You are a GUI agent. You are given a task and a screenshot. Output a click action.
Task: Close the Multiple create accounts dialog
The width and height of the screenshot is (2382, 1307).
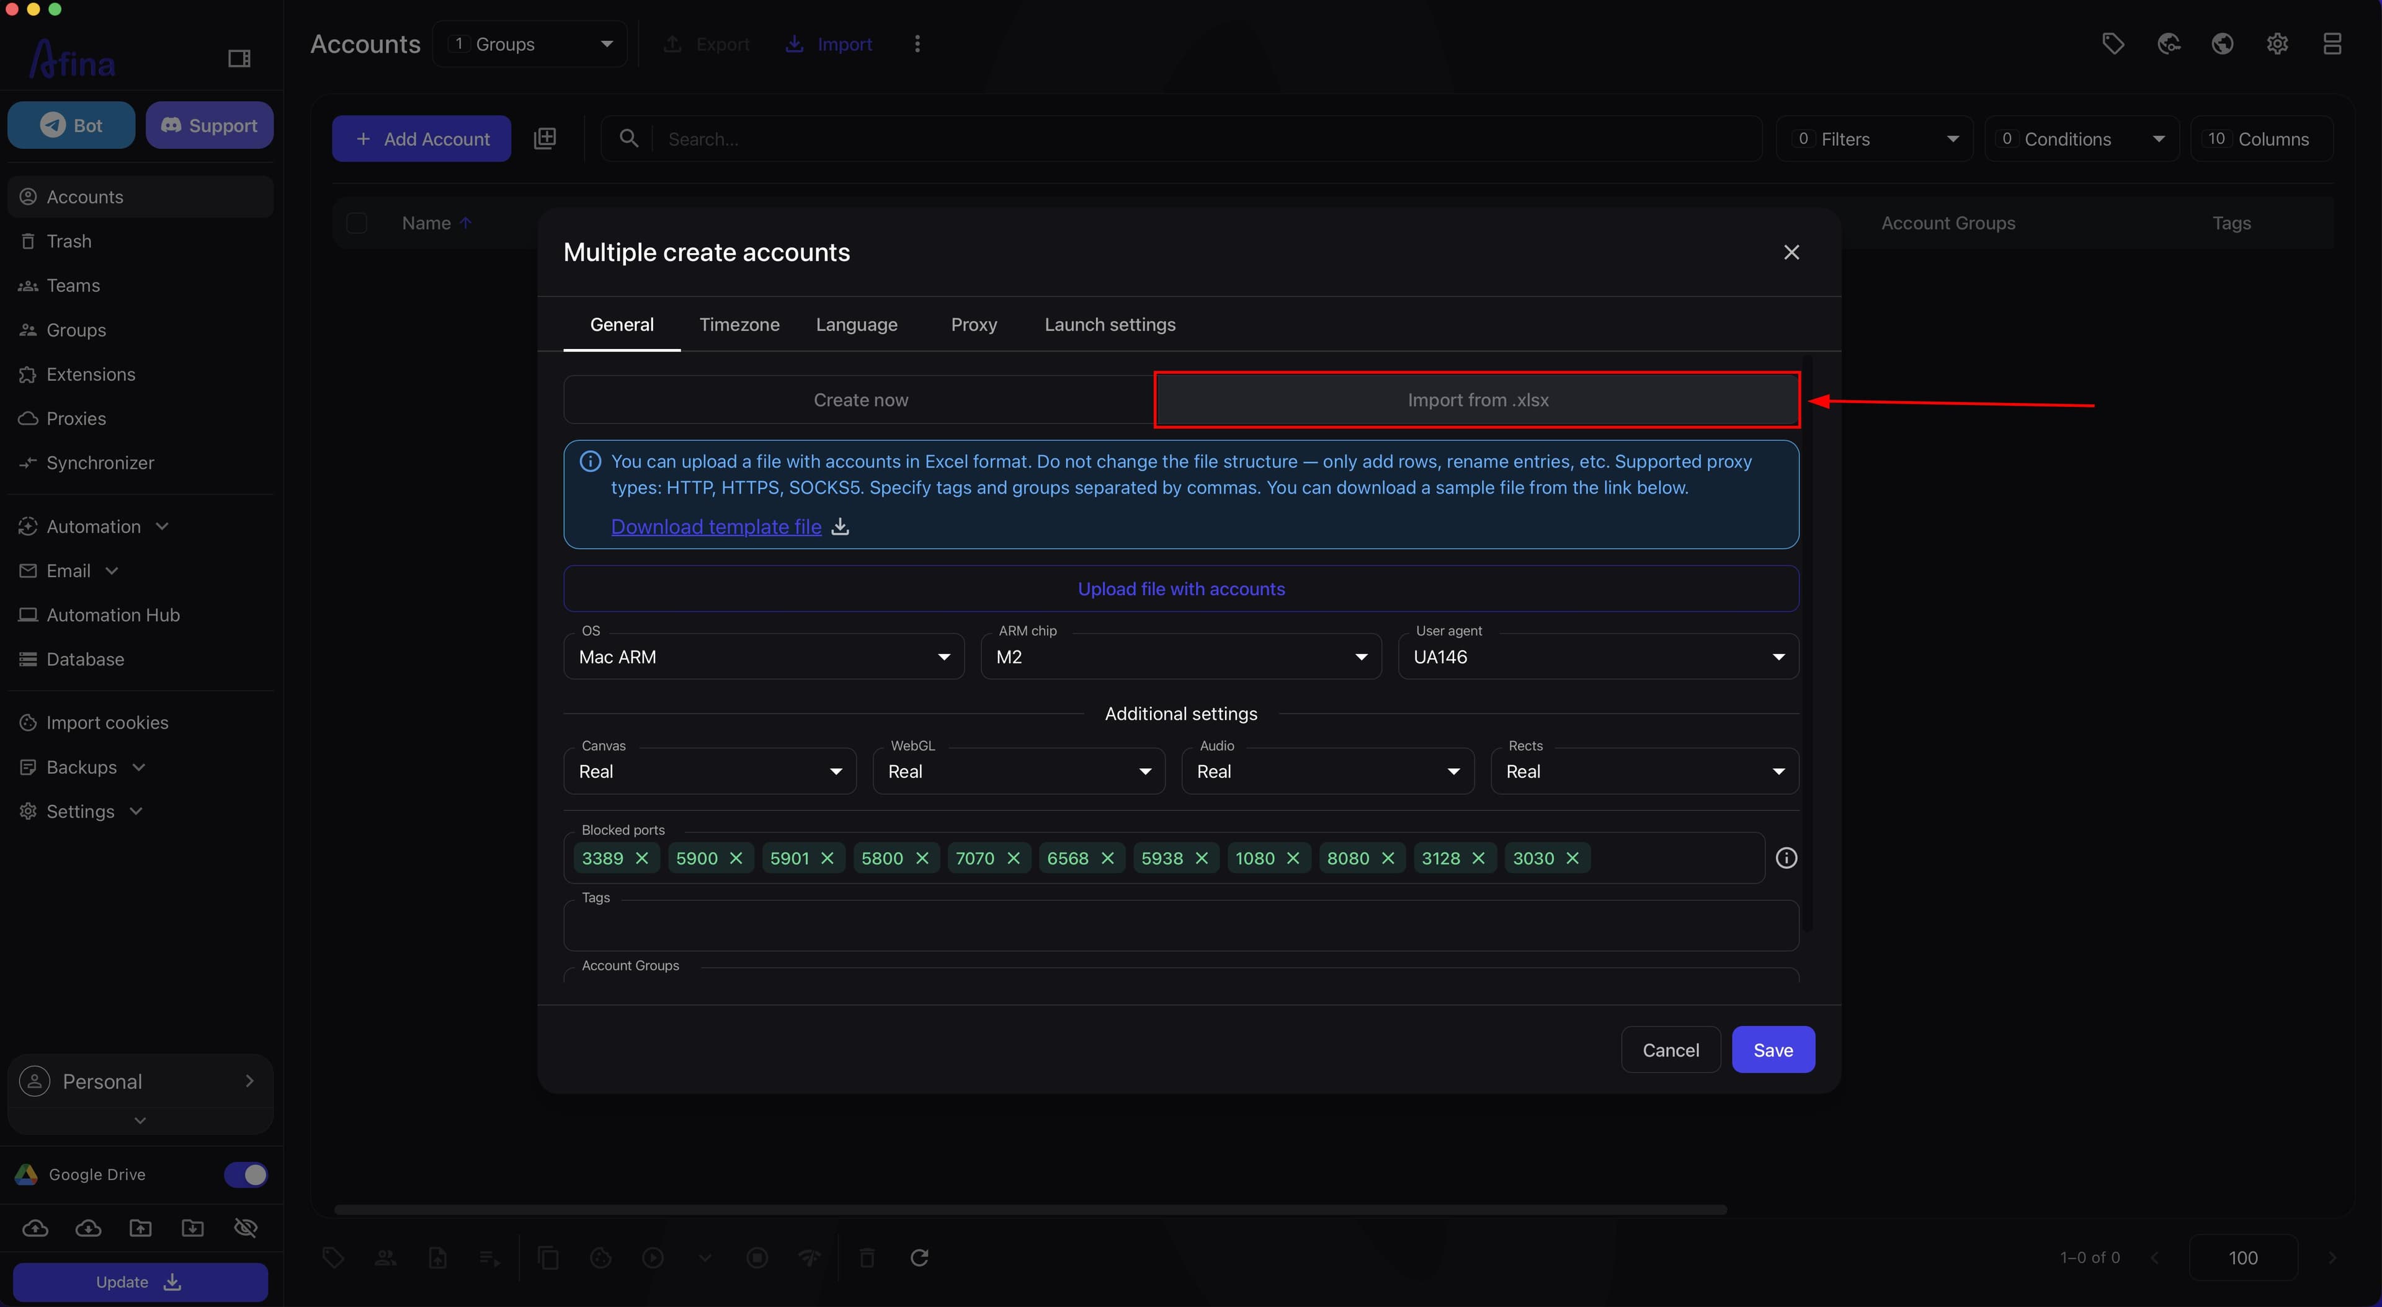(x=1791, y=252)
